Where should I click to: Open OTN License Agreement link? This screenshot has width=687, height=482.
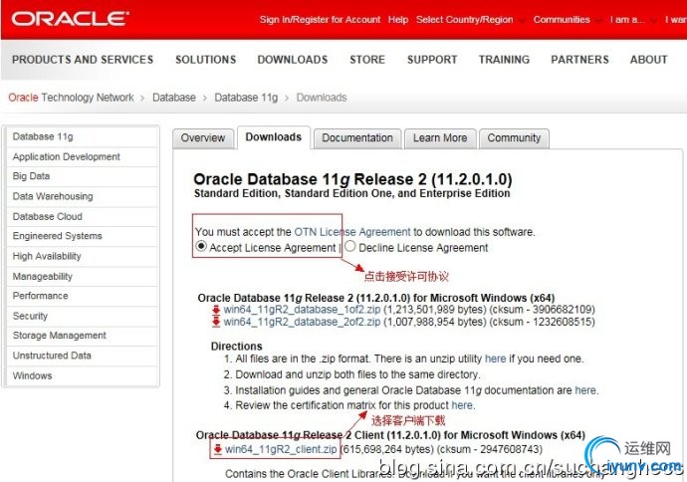point(352,232)
